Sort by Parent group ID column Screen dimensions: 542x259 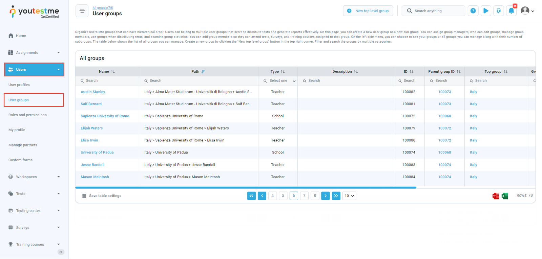[458, 72]
